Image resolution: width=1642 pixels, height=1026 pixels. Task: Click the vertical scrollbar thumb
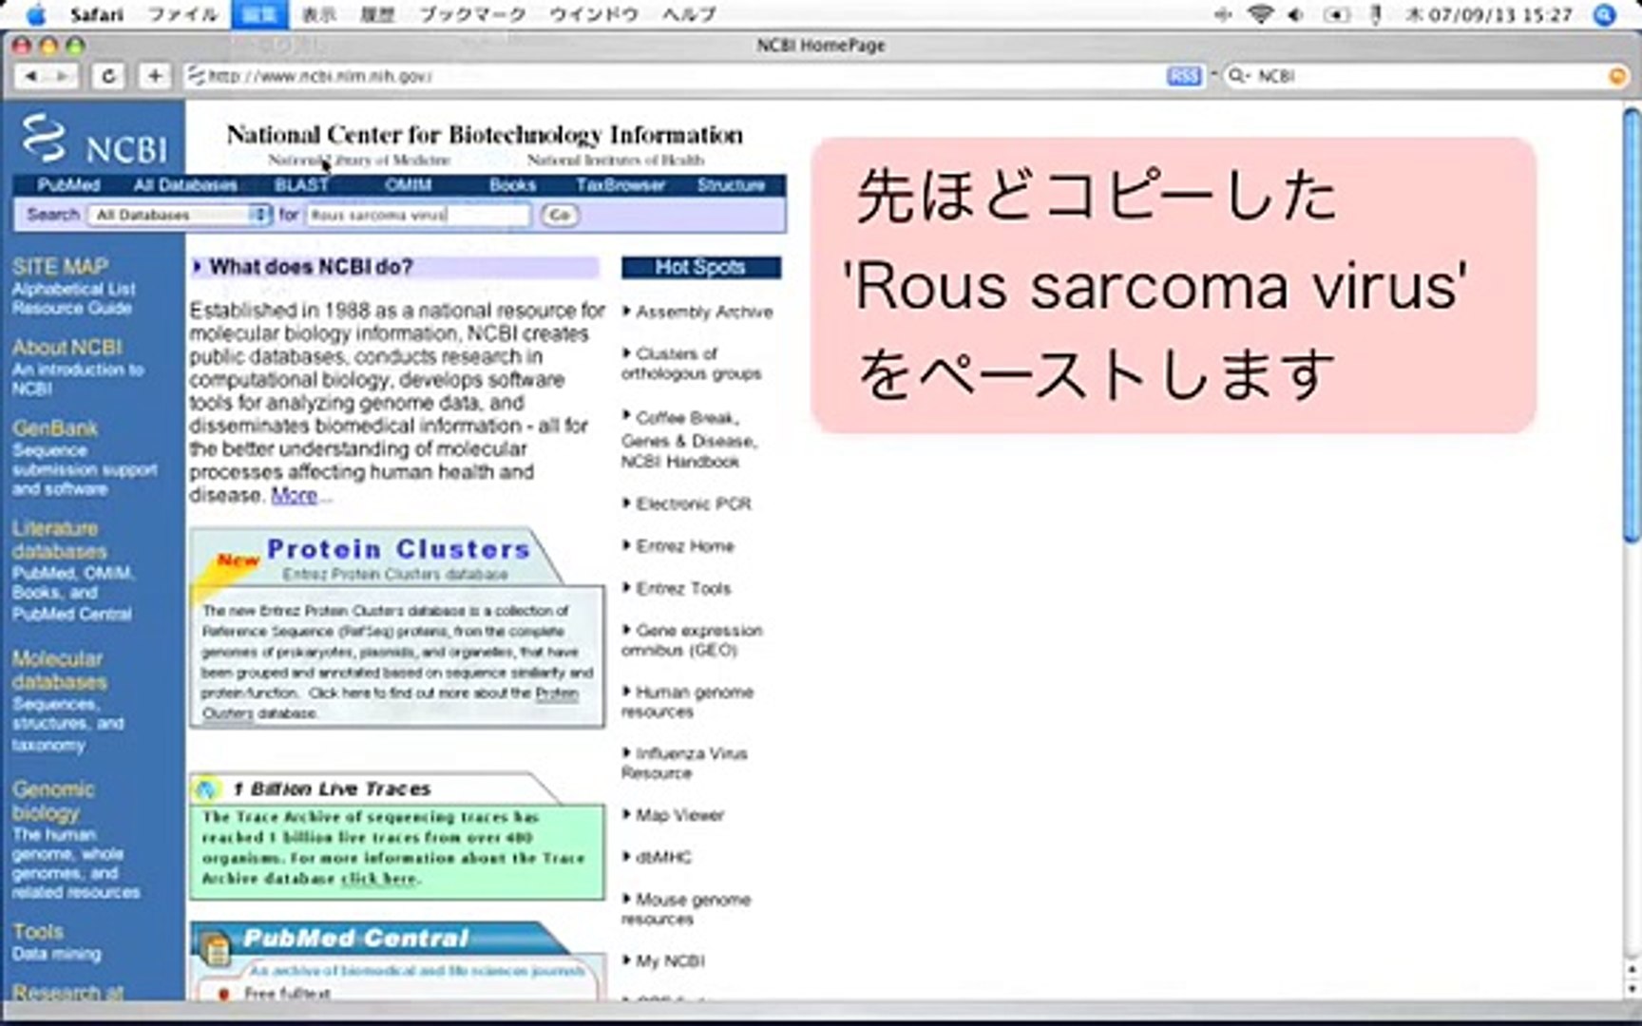point(1632,328)
